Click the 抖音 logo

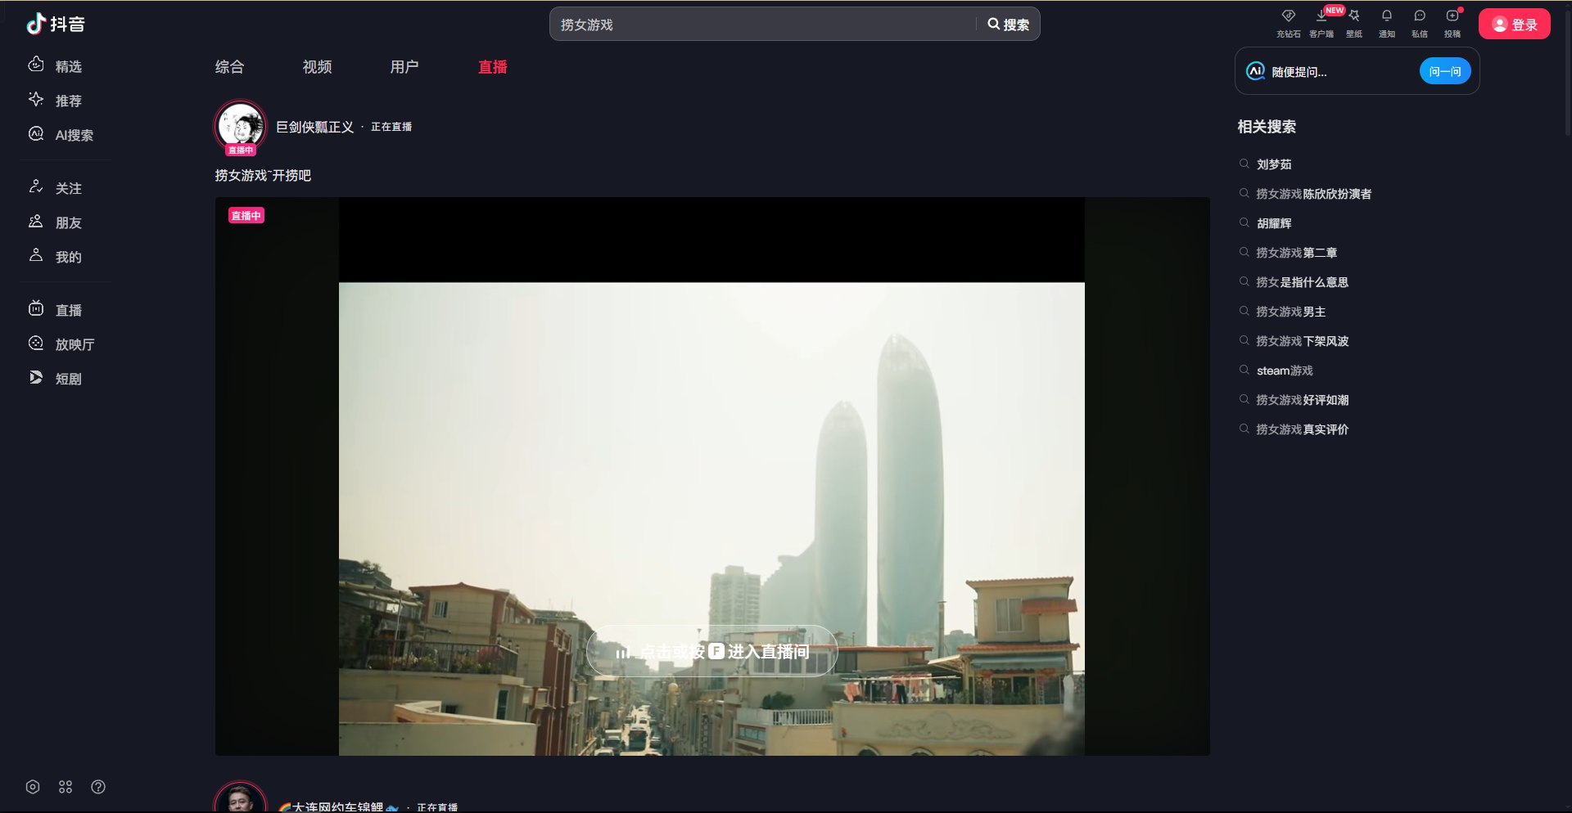coord(56,24)
